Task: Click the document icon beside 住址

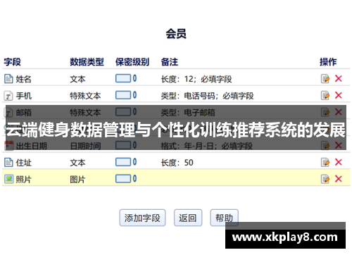Action: pos(8,163)
